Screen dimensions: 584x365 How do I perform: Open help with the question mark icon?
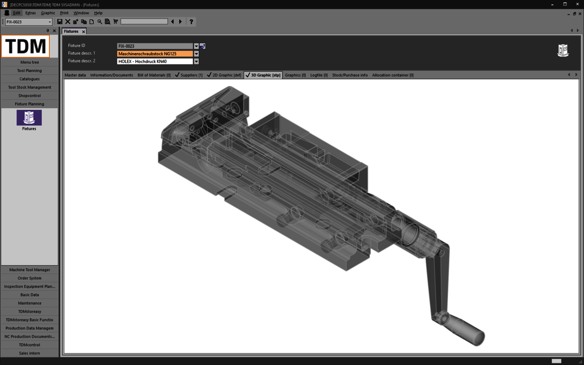[191, 22]
